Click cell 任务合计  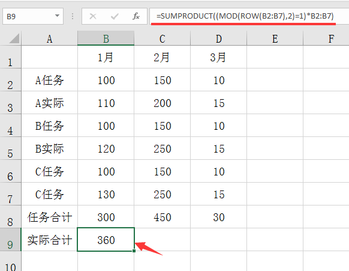(49, 217)
